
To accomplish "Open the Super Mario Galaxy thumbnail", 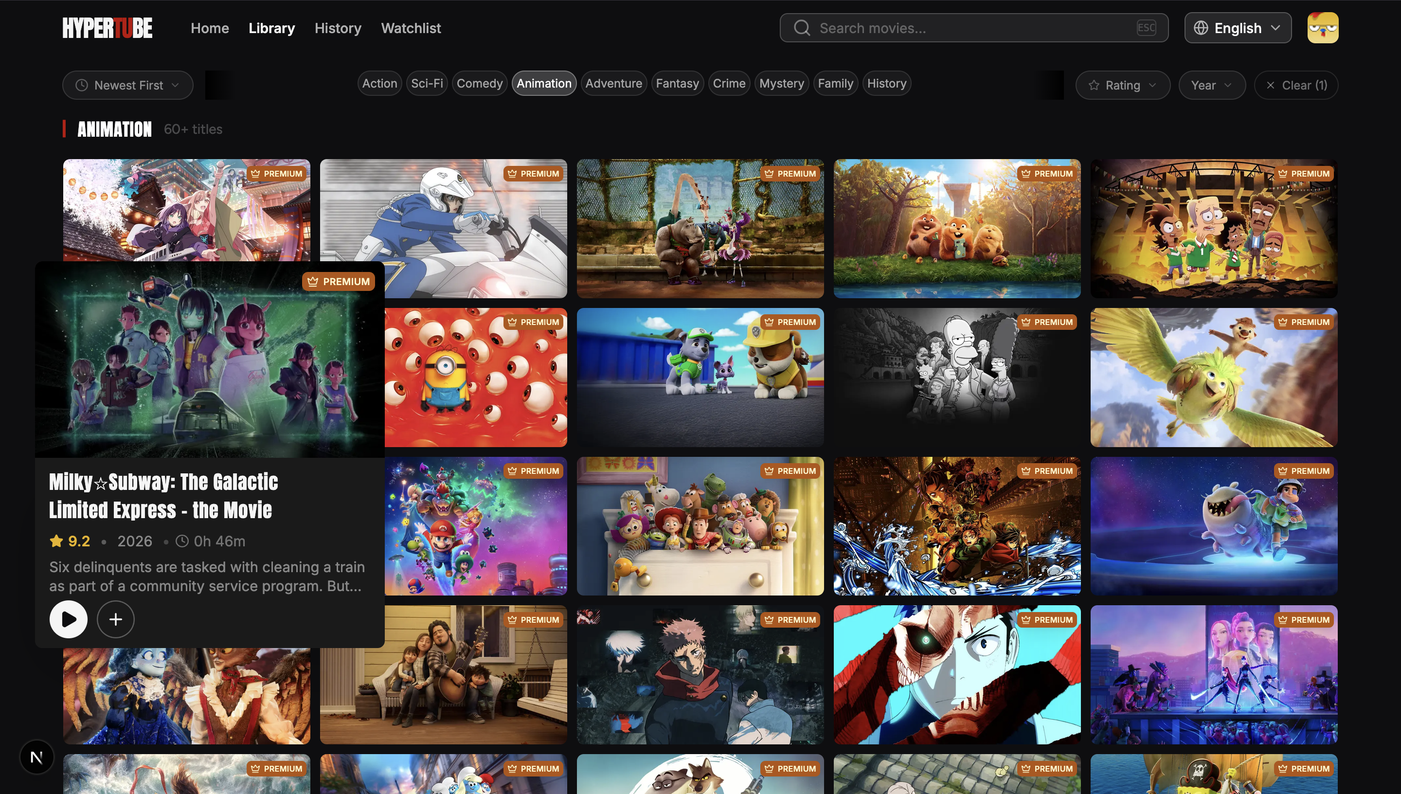I will pyautogui.click(x=475, y=526).
